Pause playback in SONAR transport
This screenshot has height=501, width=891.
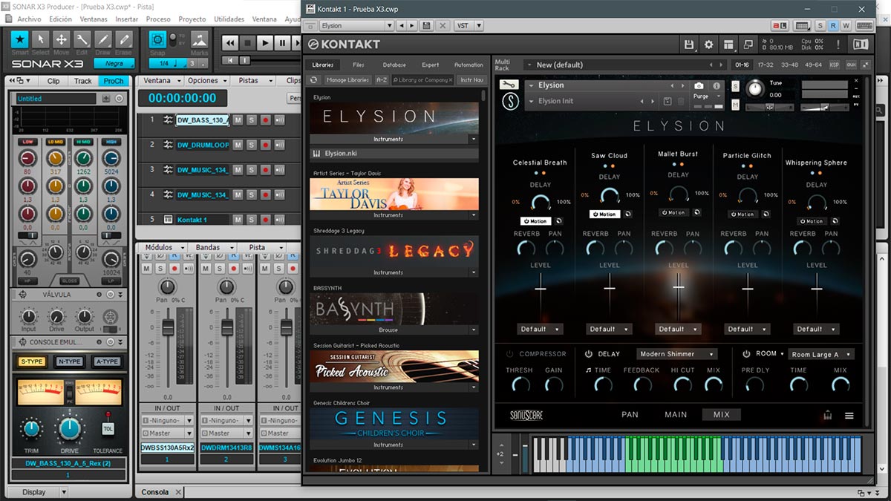point(283,43)
